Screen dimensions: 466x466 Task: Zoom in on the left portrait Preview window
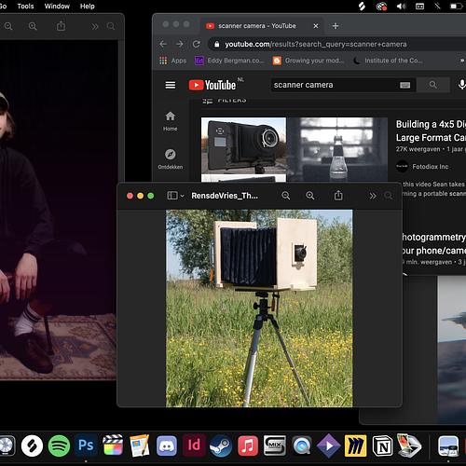coord(33,26)
